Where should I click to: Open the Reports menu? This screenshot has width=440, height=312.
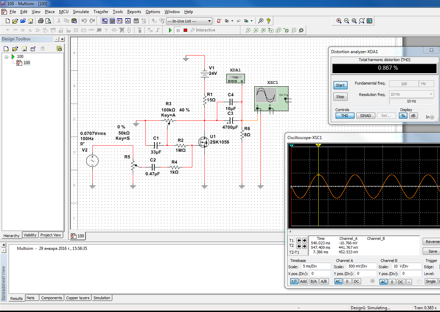pos(134,12)
